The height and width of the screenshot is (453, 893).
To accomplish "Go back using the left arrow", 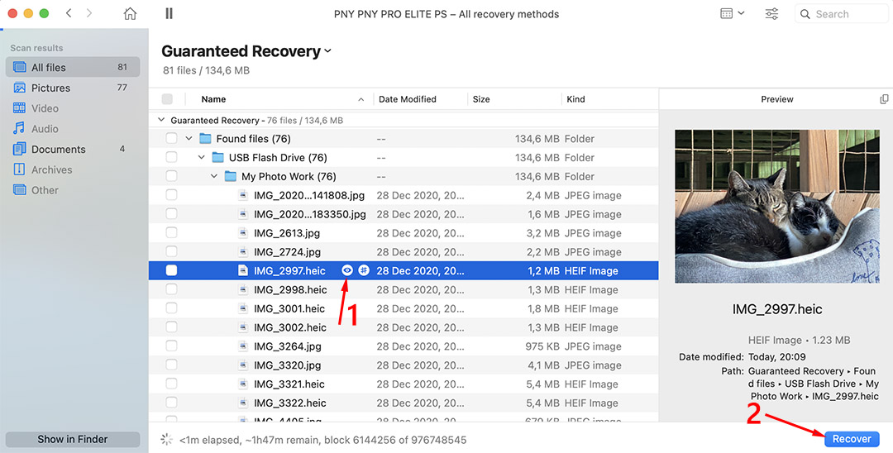I will pyautogui.click(x=69, y=14).
